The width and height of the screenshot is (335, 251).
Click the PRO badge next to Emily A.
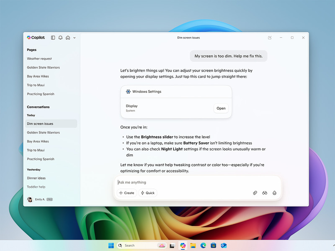(x=49, y=200)
